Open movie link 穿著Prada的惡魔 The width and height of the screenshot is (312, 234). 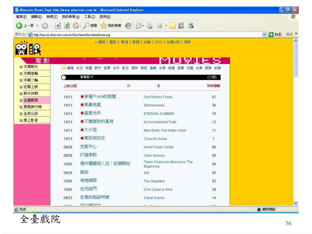coord(100,97)
